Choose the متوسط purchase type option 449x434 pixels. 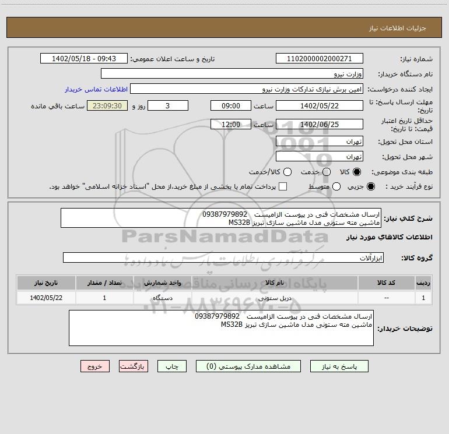pyautogui.click(x=336, y=186)
